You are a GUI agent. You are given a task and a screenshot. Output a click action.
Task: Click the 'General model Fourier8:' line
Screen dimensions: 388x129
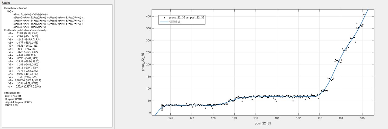pos(17,8)
